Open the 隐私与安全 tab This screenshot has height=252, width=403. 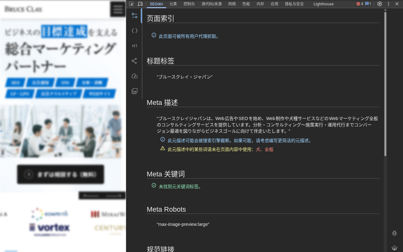(x=294, y=4)
